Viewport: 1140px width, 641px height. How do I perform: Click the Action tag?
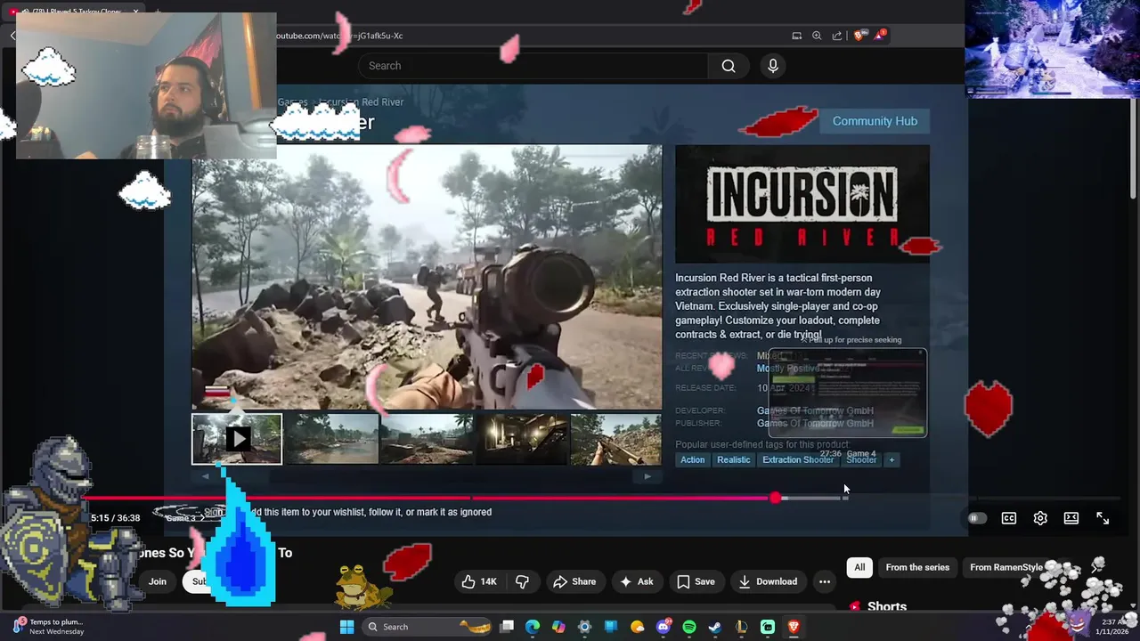tap(692, 459)
